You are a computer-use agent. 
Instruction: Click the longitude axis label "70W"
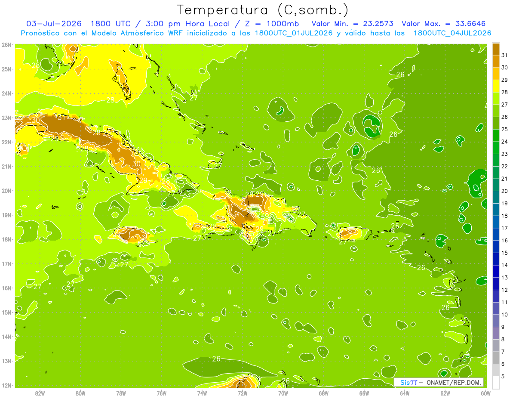point(283,393)
